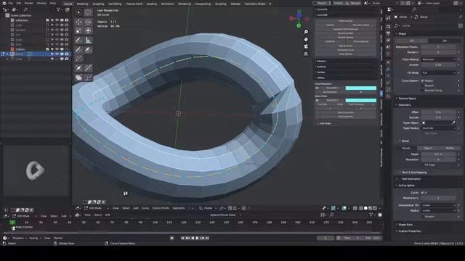Click cyan color swatch under Curve Resolution
This screenshot has height=261, width=465.
pos(361,88)
